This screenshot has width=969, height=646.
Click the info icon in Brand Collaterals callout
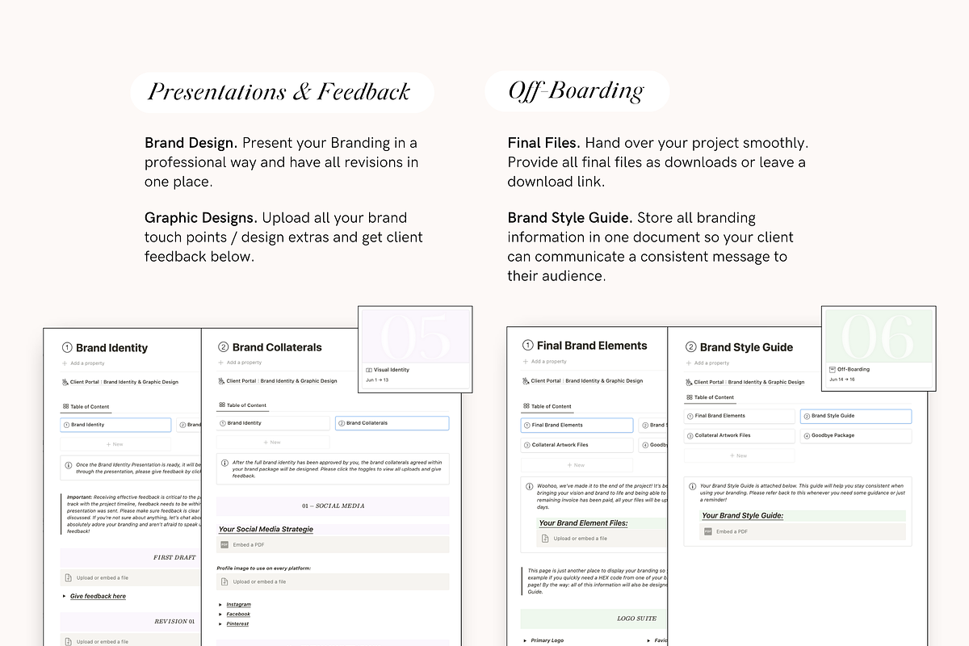click(x=225, y=464)
